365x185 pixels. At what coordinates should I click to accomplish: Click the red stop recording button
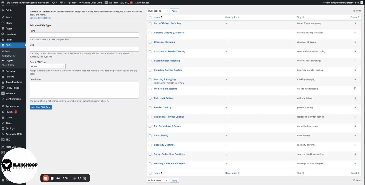pyautogui.click(x=46, y=178)
